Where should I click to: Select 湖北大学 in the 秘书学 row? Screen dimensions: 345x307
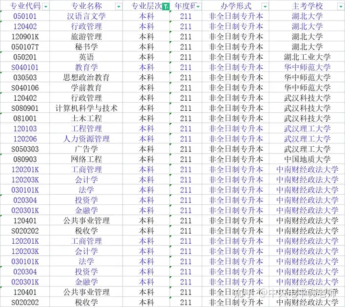pos(307,47)
